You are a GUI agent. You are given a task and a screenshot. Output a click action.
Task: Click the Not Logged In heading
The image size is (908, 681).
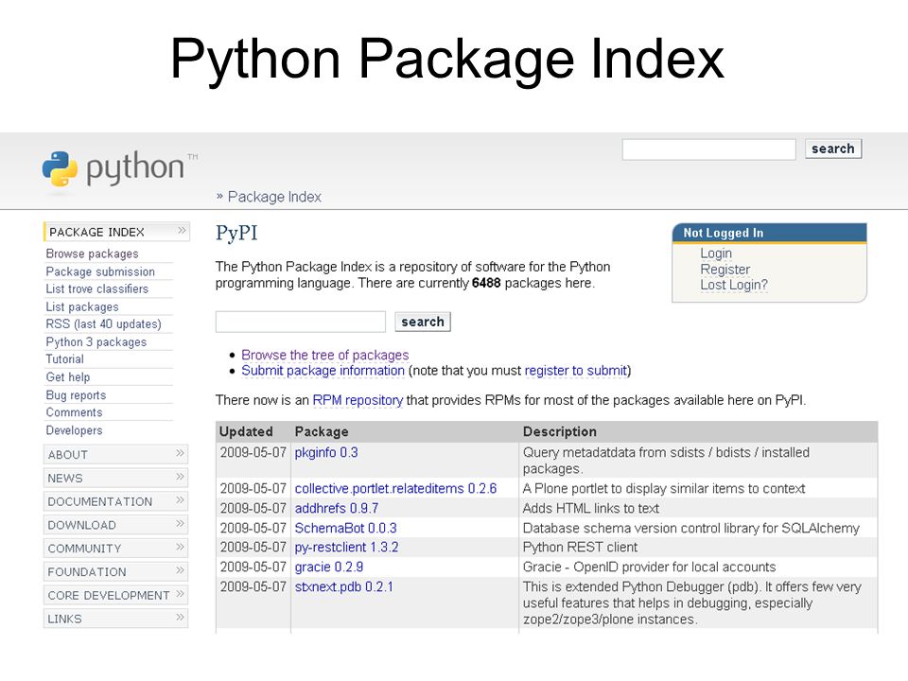tap(724, 233)
